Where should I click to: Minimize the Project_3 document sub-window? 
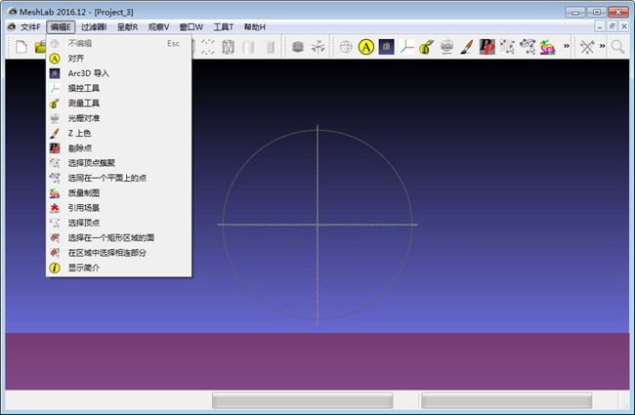[x=600, y=26]
